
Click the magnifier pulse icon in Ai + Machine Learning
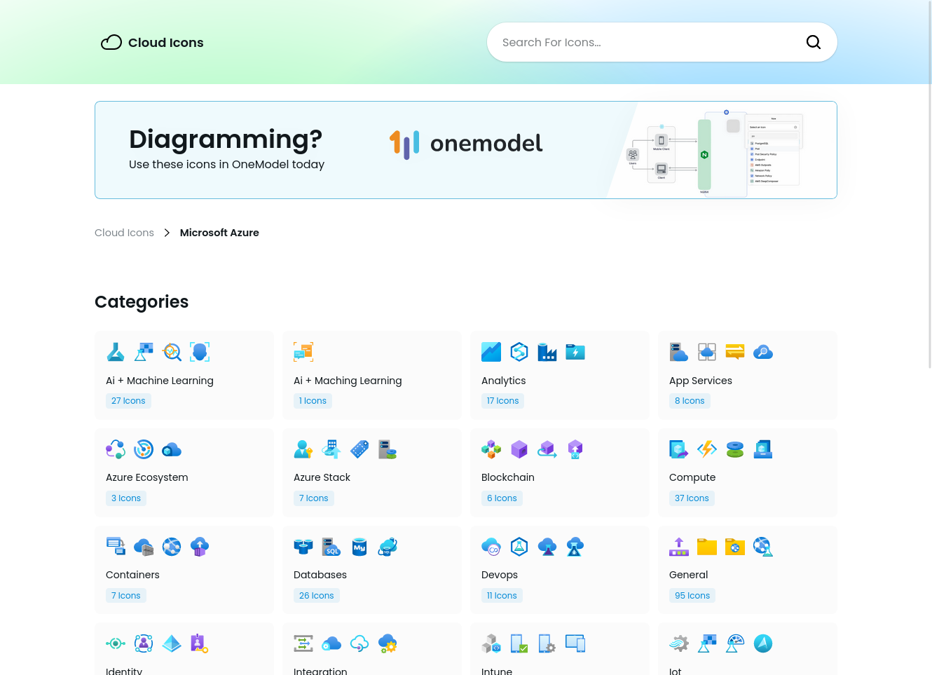pos(172,352)
